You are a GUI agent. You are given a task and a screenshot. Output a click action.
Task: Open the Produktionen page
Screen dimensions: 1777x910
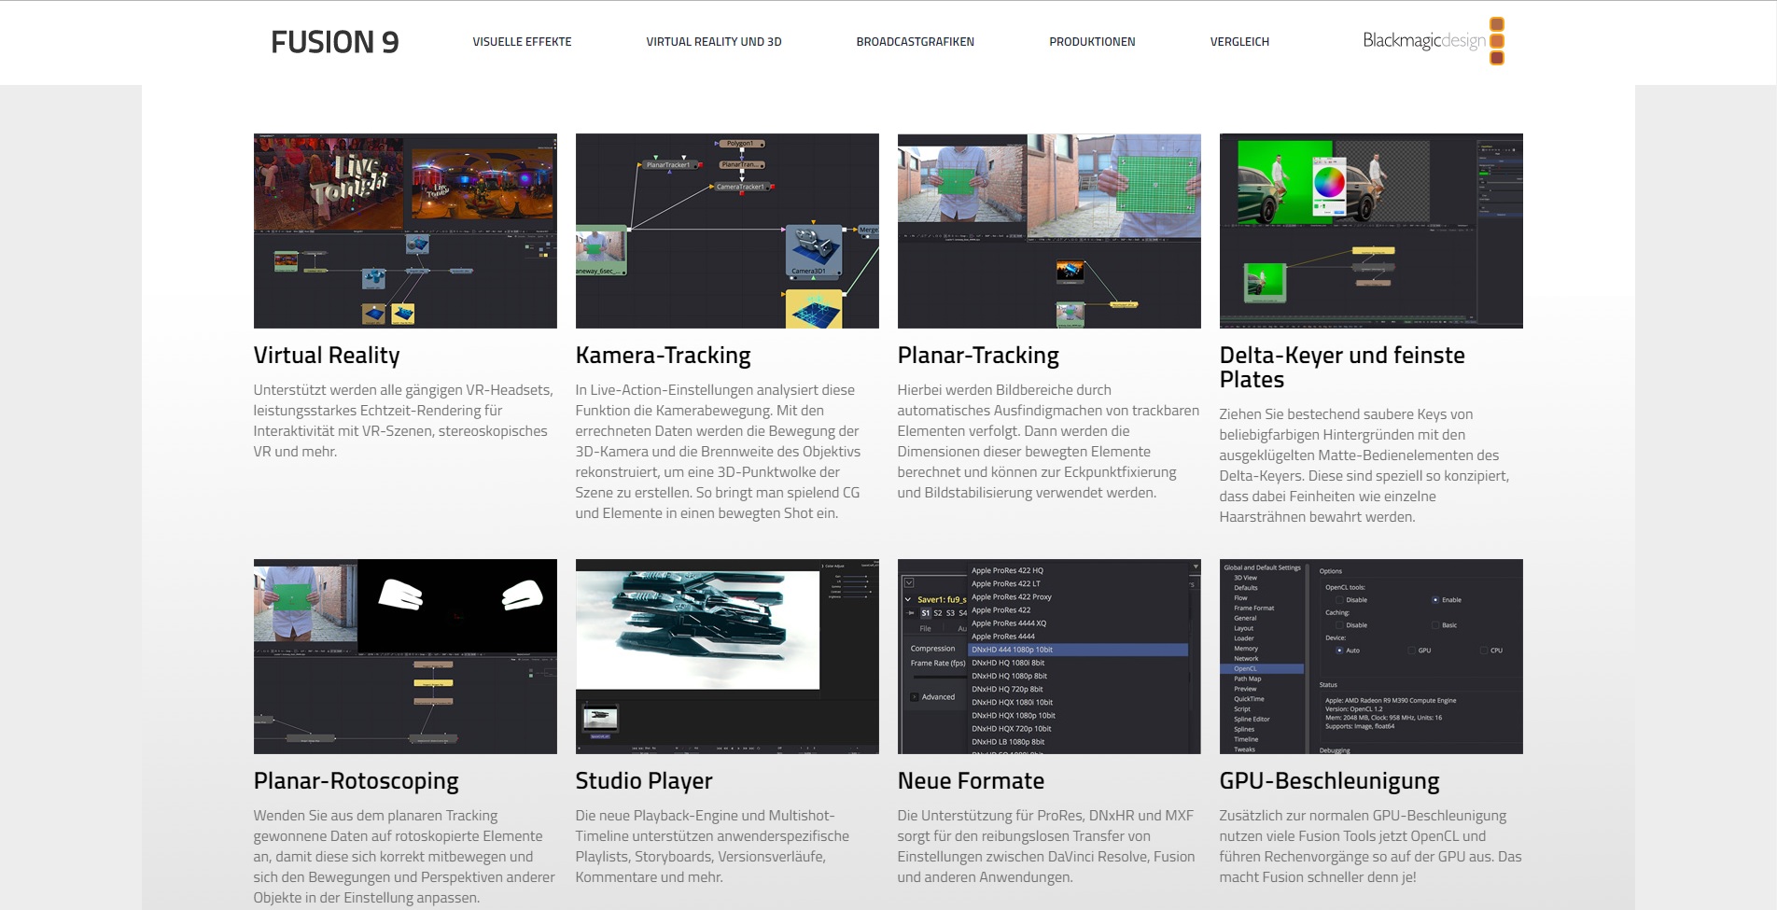1092,42
